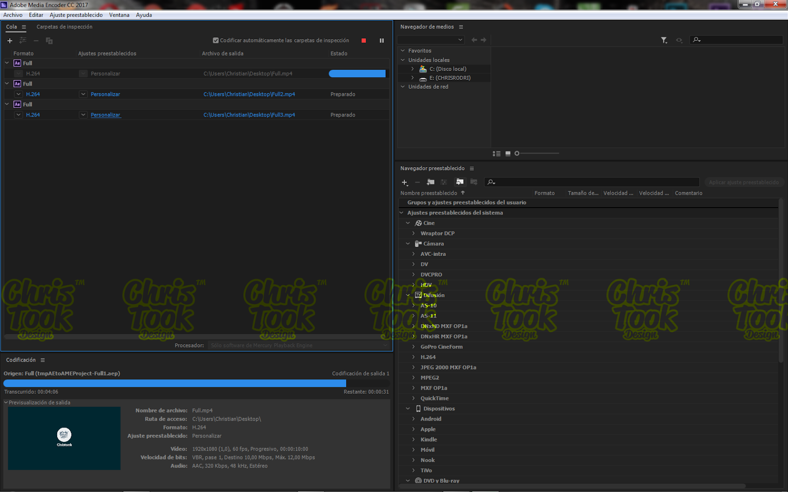Pause the encoding queue
Viewport: 788px width, 492px height.
click(x=382, y=40)
